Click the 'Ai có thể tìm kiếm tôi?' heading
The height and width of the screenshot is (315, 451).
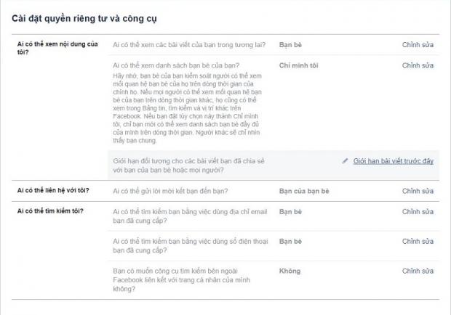point(50,211)
